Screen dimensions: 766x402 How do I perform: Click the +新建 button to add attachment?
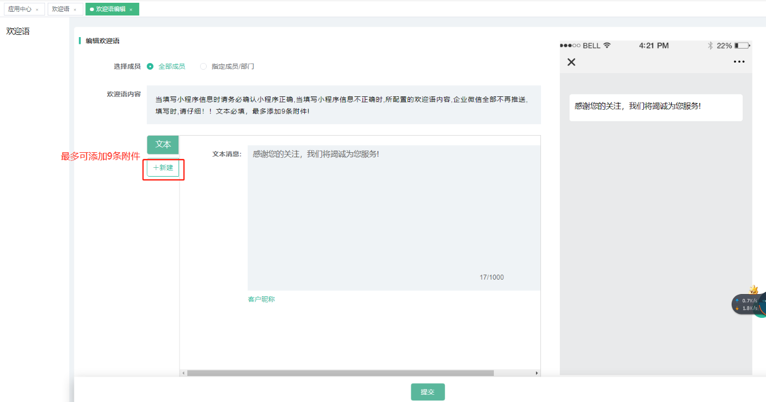pos(163,168)
